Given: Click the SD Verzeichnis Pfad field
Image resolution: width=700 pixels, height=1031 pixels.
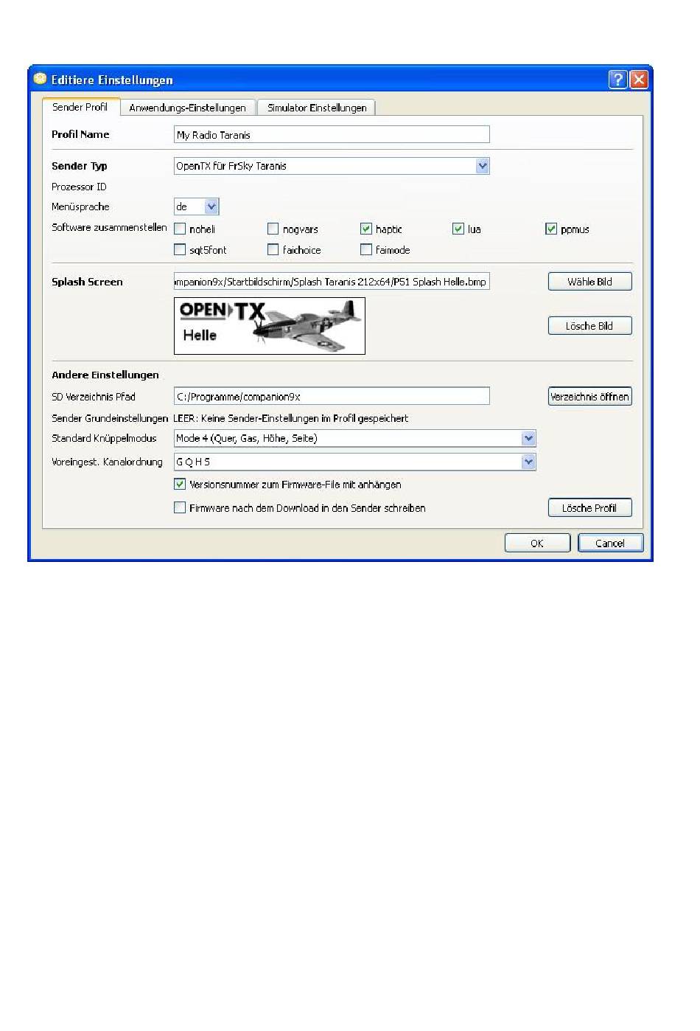Looking at the screenshot, I should coord(332,396).
